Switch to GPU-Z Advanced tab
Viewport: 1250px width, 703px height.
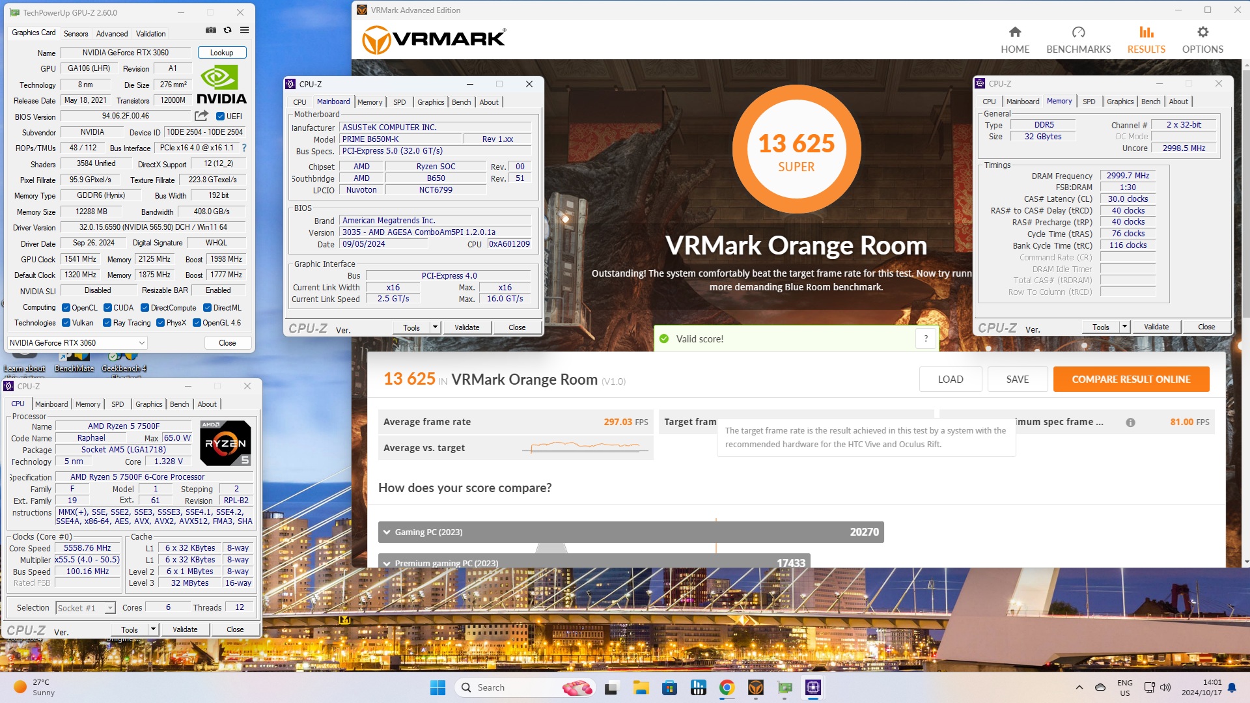coord(112,34)
